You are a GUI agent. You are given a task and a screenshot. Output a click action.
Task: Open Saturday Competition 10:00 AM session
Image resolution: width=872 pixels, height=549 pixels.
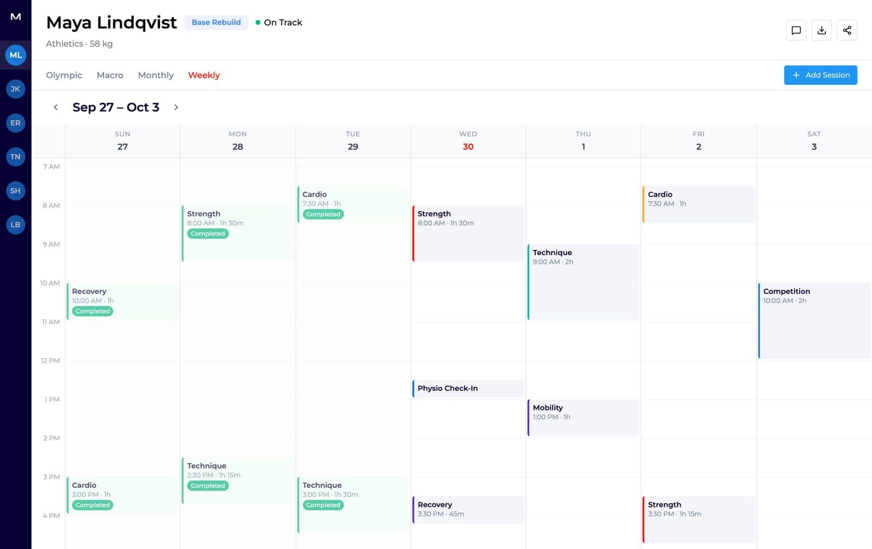(814, 321)
